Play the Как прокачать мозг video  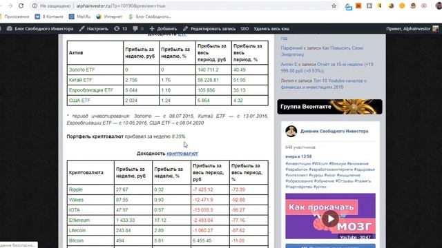[330, 219]
